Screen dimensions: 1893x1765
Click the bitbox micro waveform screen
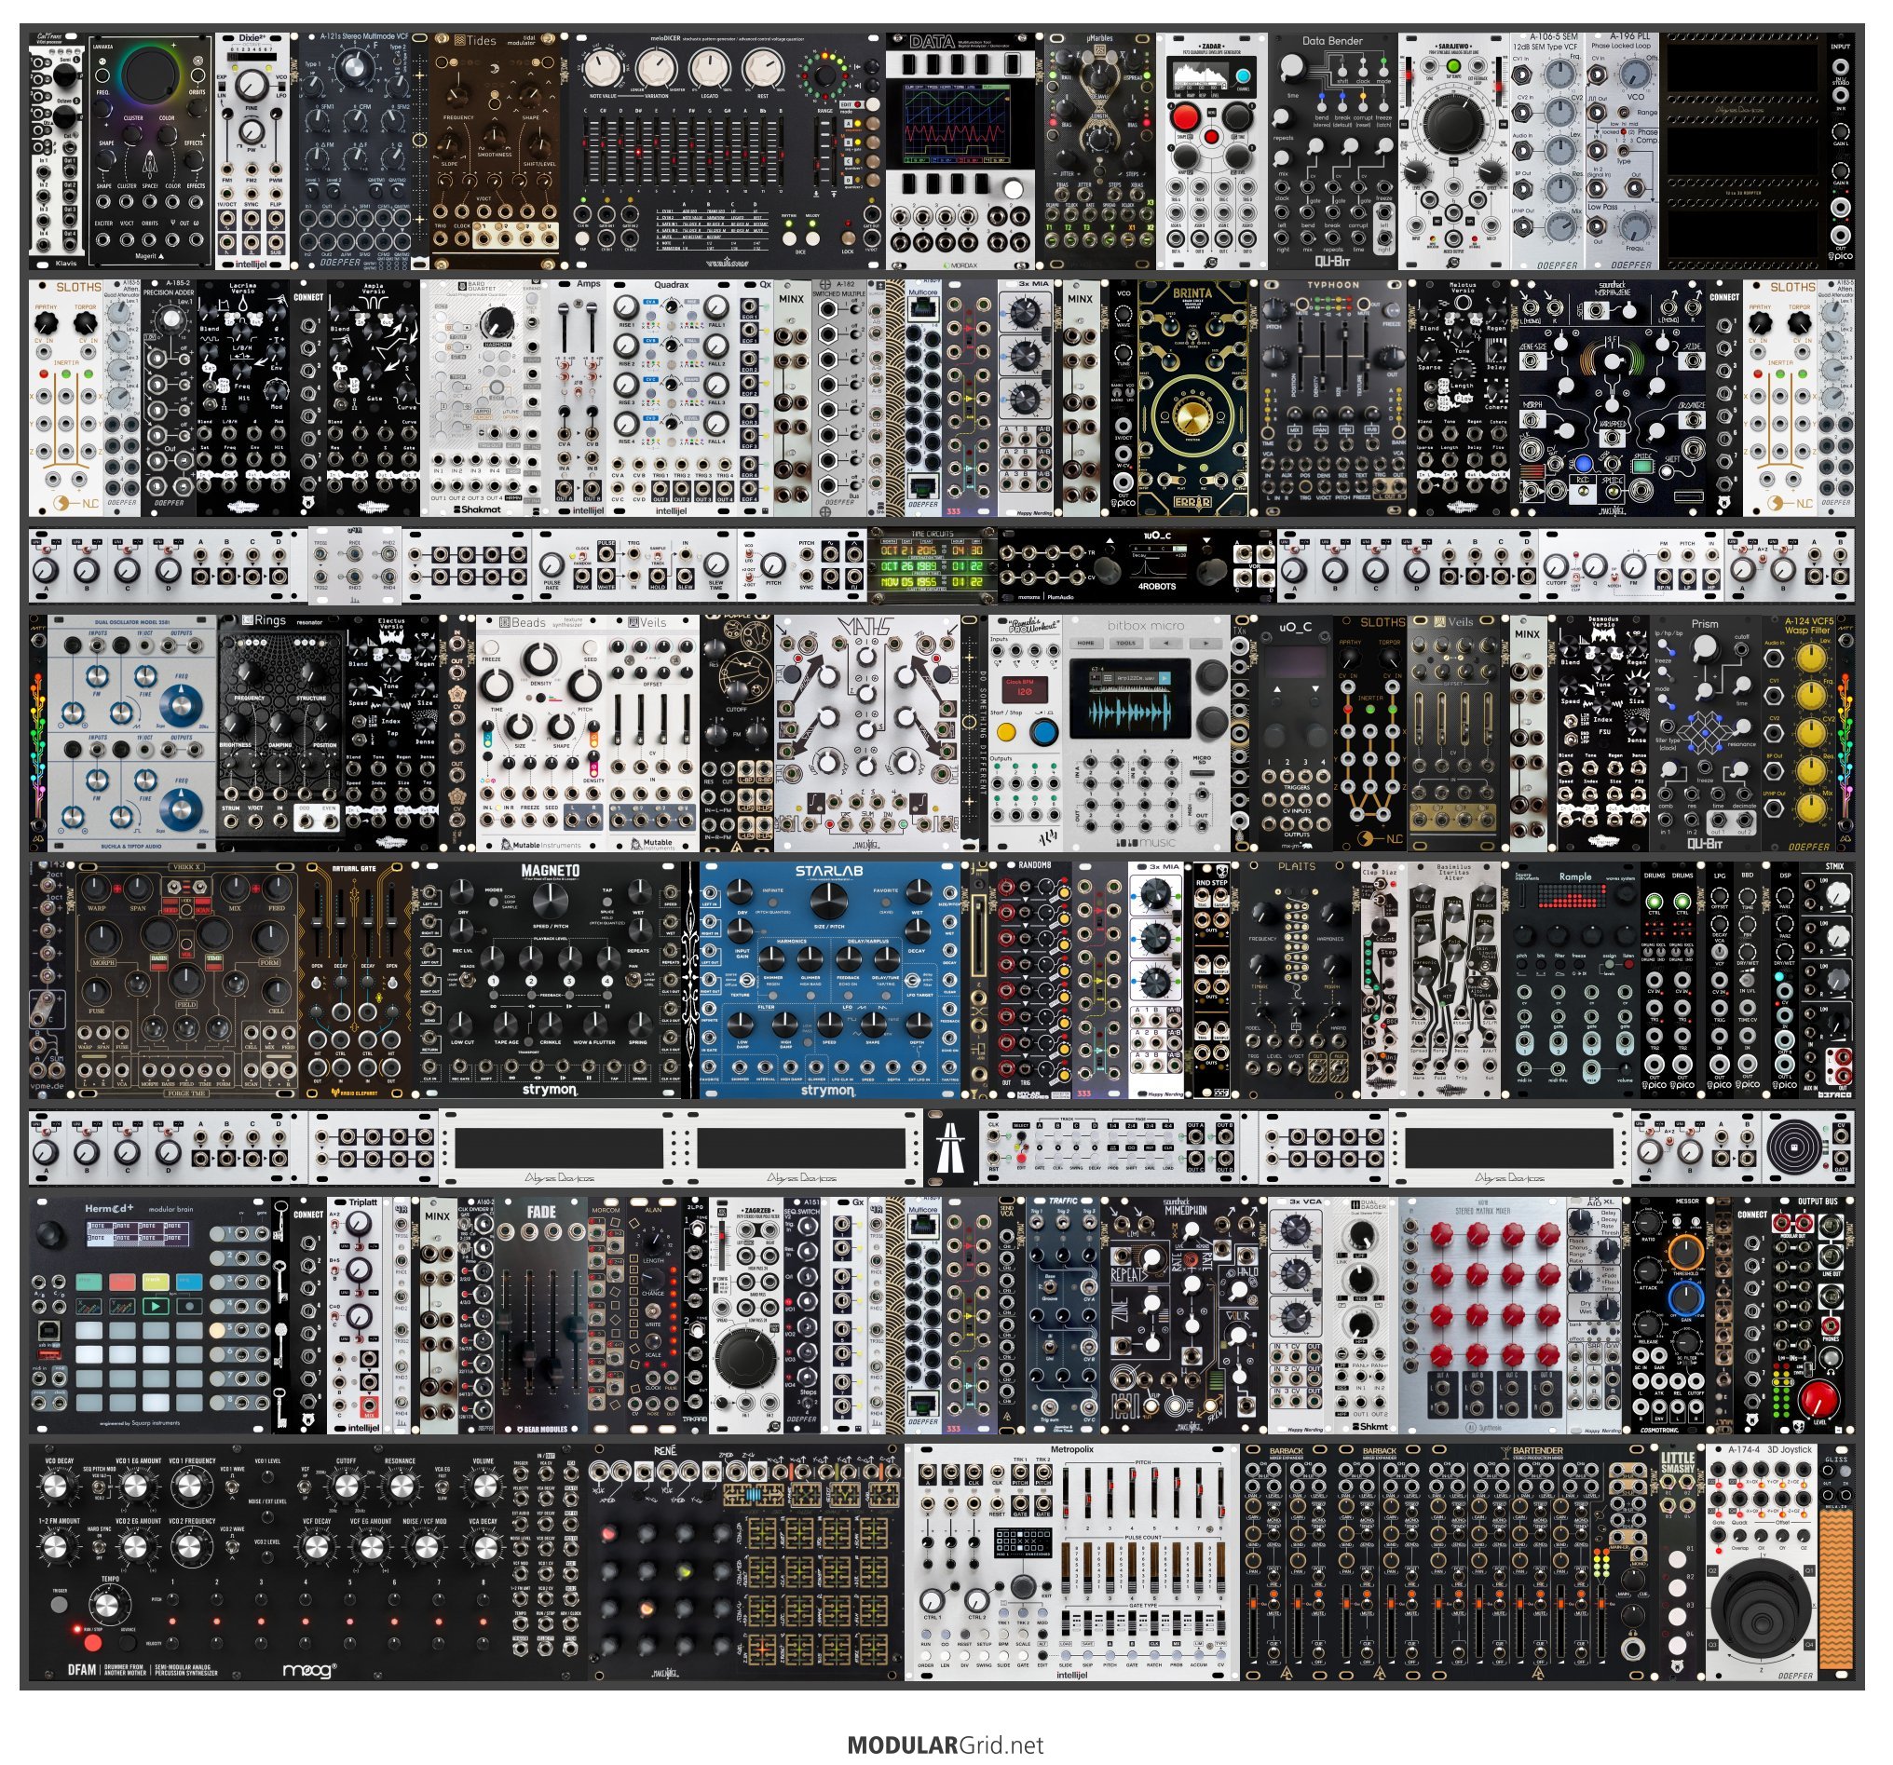pyautogui.click(x=1130, y=698)
